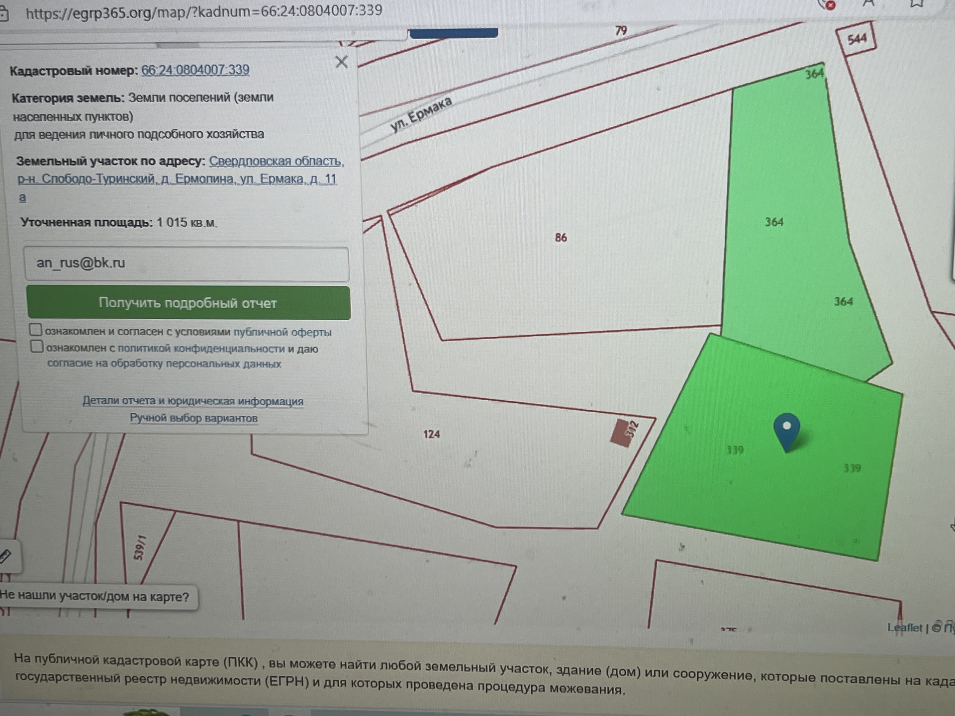955x716 pixels.
Task: Open Ручной выбор вариантов link
Action: [x=193, y=418]
